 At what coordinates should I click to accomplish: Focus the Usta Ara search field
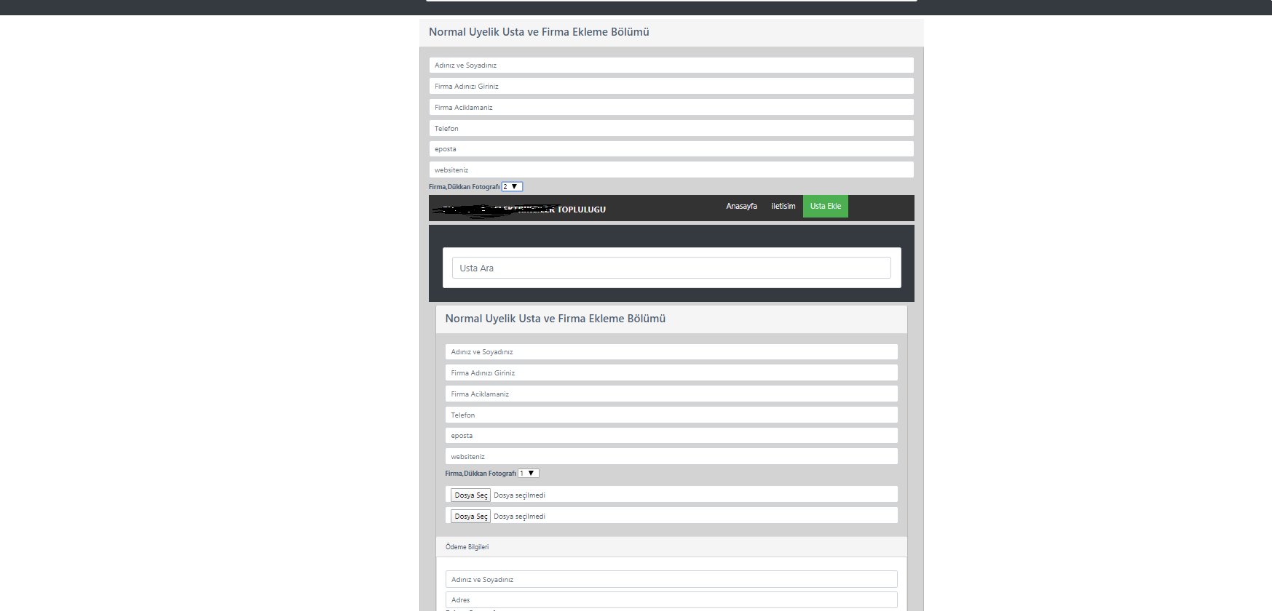671,268
